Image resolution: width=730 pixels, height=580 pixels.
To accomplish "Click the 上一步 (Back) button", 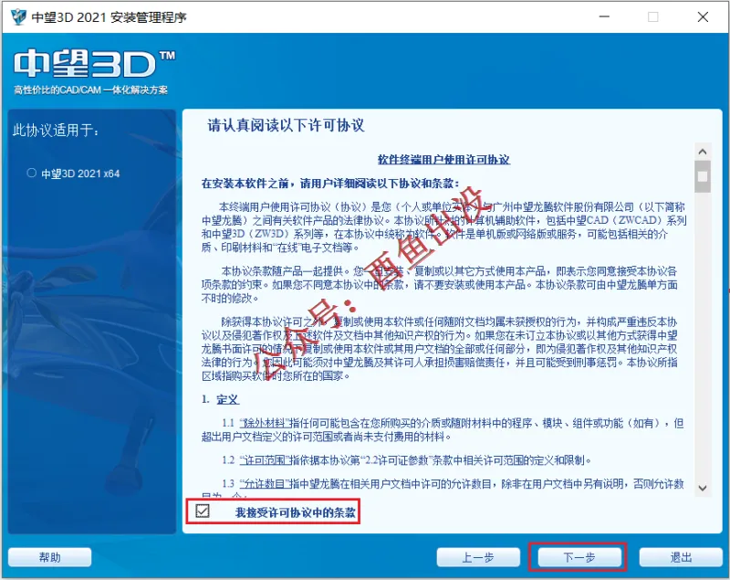I will pos(478,557).
